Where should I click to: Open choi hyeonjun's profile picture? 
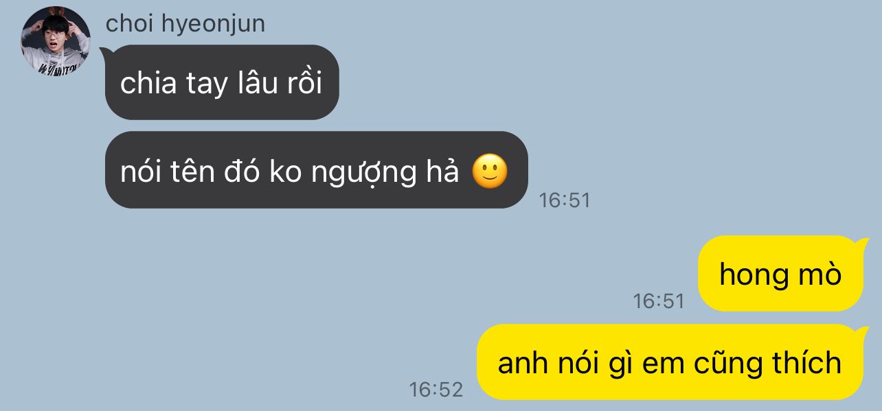pyautogui.click(x=56, y=40)
